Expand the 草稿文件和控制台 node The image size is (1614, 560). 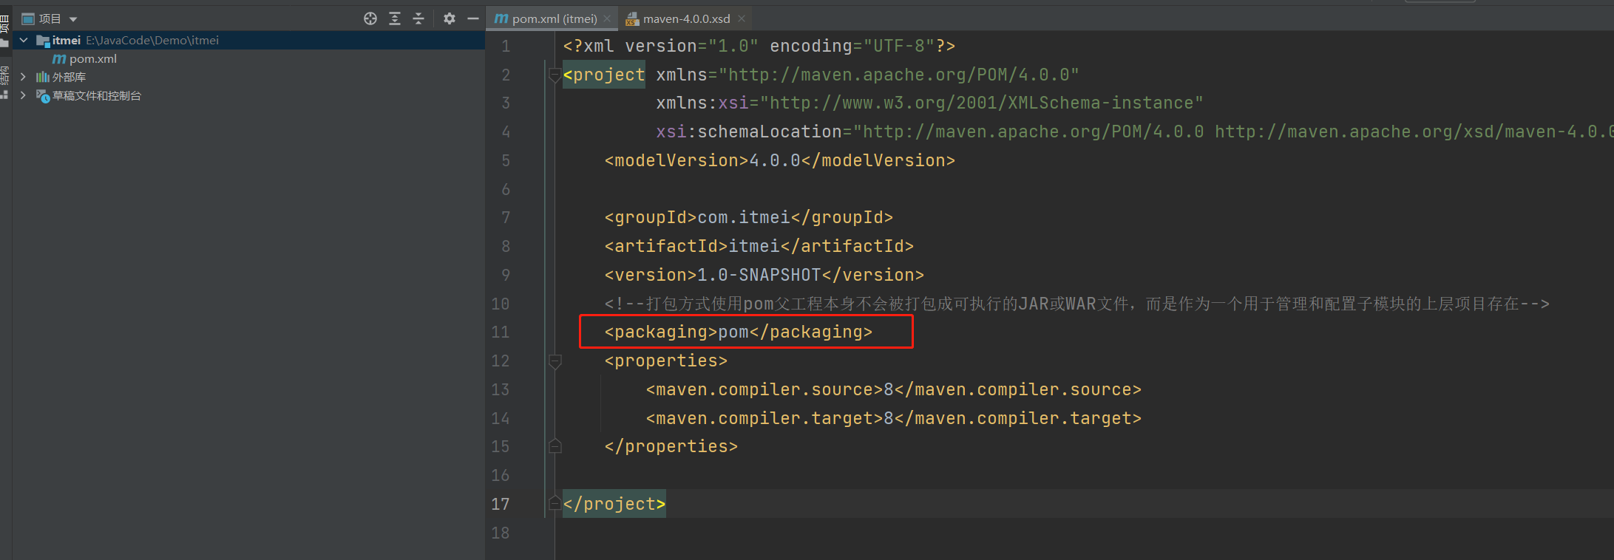[24, 95]
